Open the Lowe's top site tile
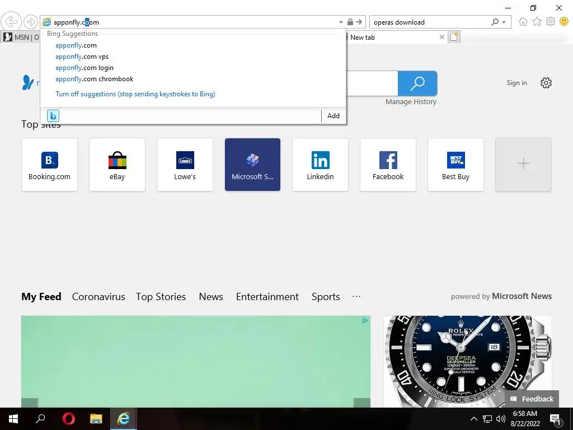Image resolution: width=573 pixels, height=430 pixels. (185, 165)
